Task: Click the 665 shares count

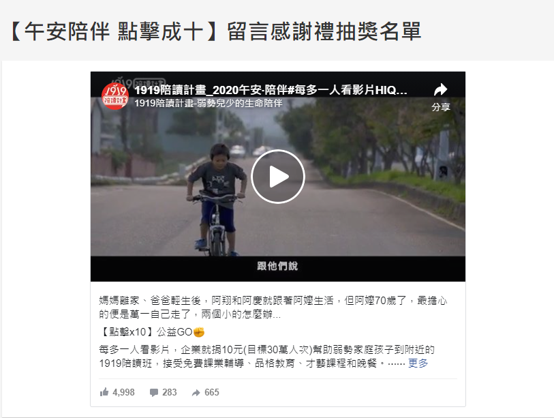Action: [212, 392]
